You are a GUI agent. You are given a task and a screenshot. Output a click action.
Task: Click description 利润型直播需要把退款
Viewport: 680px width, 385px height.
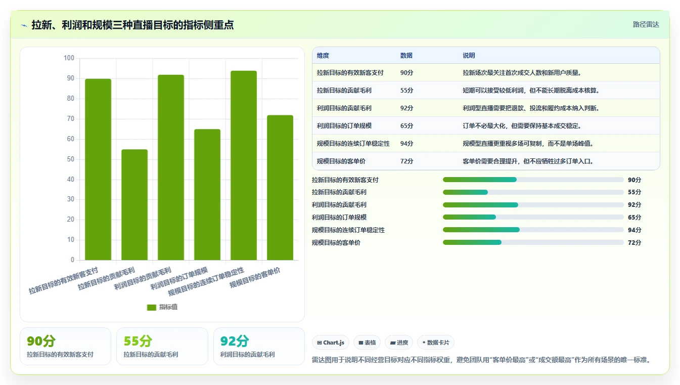point(531,108)
